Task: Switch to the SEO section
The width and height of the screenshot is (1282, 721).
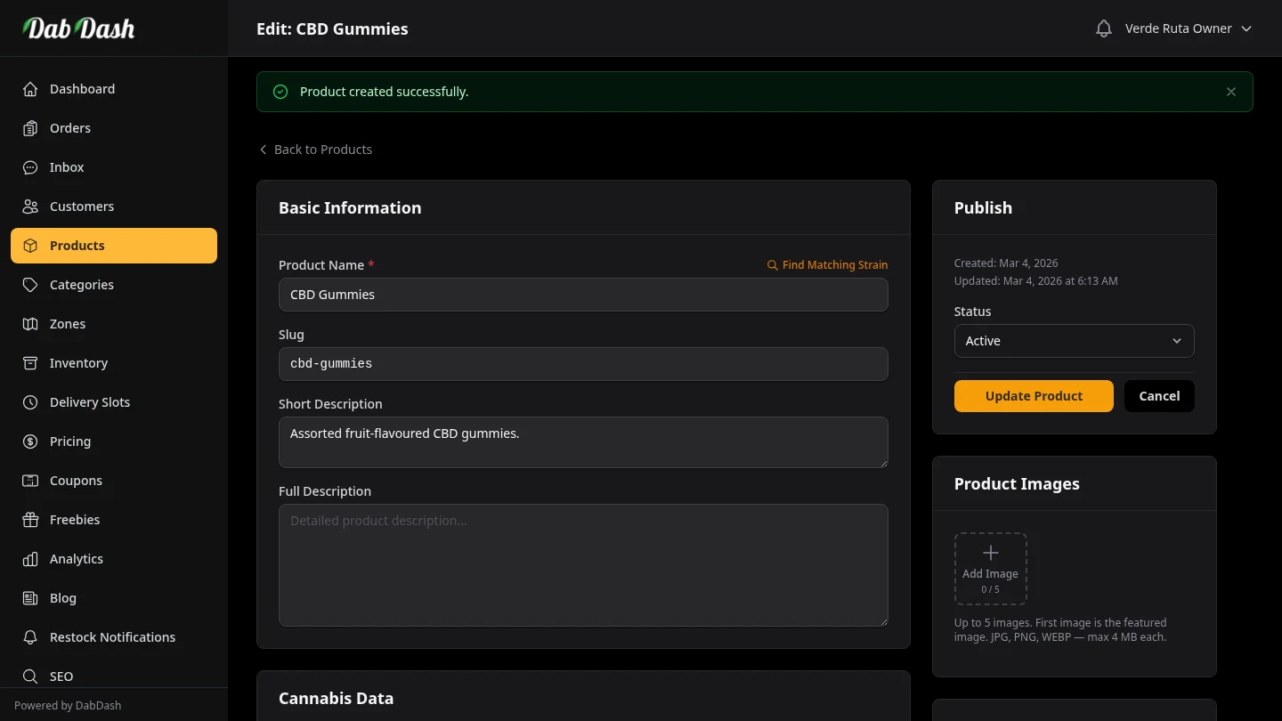Action: pyautogui.click(x=61, y=676)
